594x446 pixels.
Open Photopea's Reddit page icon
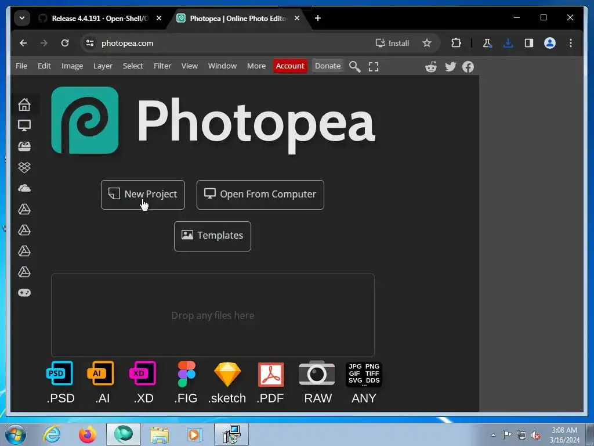[x=431, y=67]
